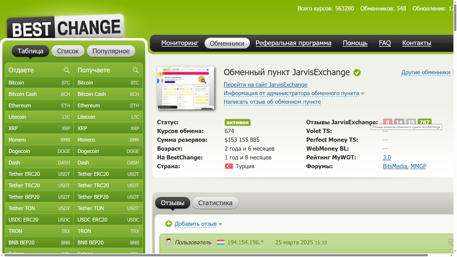457x257 pixels.
Task: Select Обменники in the navigation bar
Action: tap(227, 43)
